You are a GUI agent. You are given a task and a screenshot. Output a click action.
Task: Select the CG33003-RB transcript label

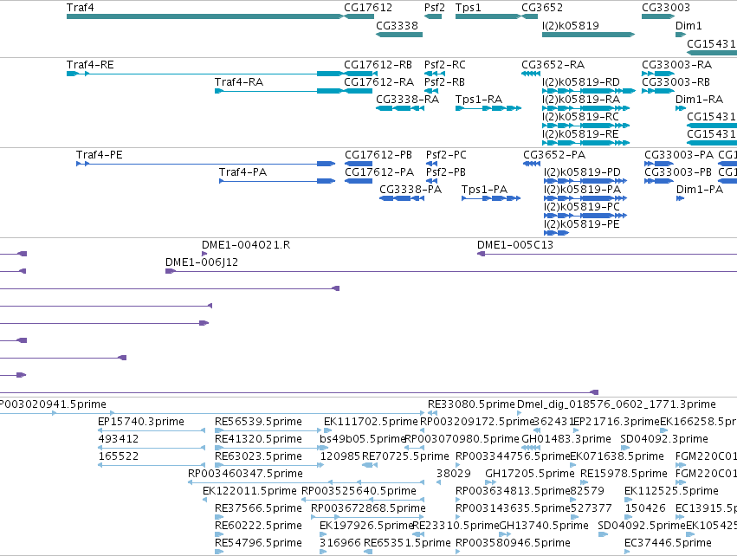pyautogui.click(x=676, y=82)
